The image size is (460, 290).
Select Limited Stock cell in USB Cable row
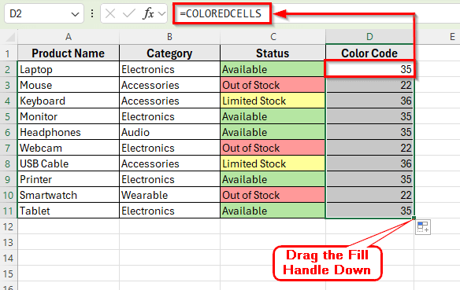[273, 164]
